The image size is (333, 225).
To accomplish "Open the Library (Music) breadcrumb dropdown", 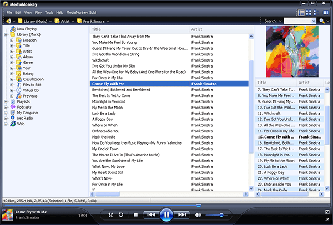I will 51,21.
